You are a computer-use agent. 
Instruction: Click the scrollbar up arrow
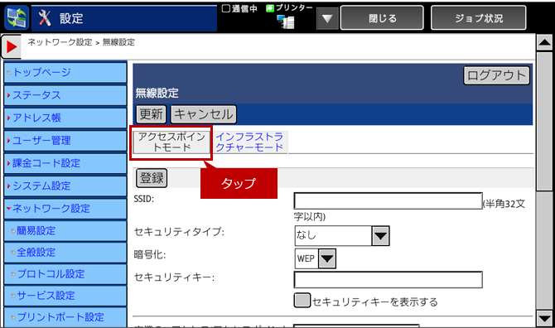click(545, 43)
